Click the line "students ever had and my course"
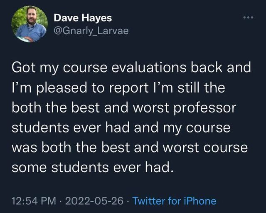266x213 pixels. (121, 128)
